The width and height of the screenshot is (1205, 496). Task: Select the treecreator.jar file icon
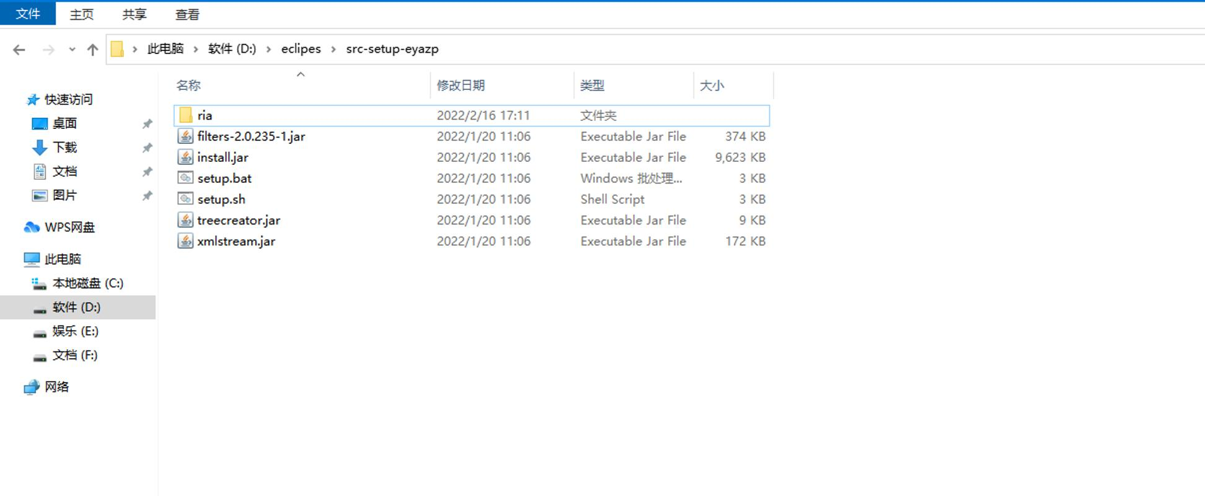click(x=185, y=220)
